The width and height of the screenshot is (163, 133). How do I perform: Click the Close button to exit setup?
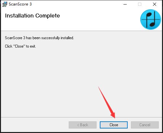tap(114, 125)
